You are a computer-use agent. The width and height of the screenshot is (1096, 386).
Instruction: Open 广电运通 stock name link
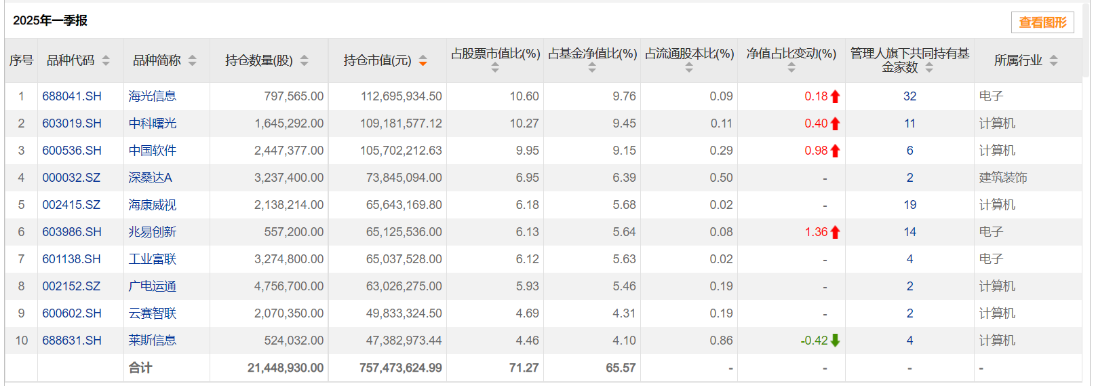click(153, 286)
